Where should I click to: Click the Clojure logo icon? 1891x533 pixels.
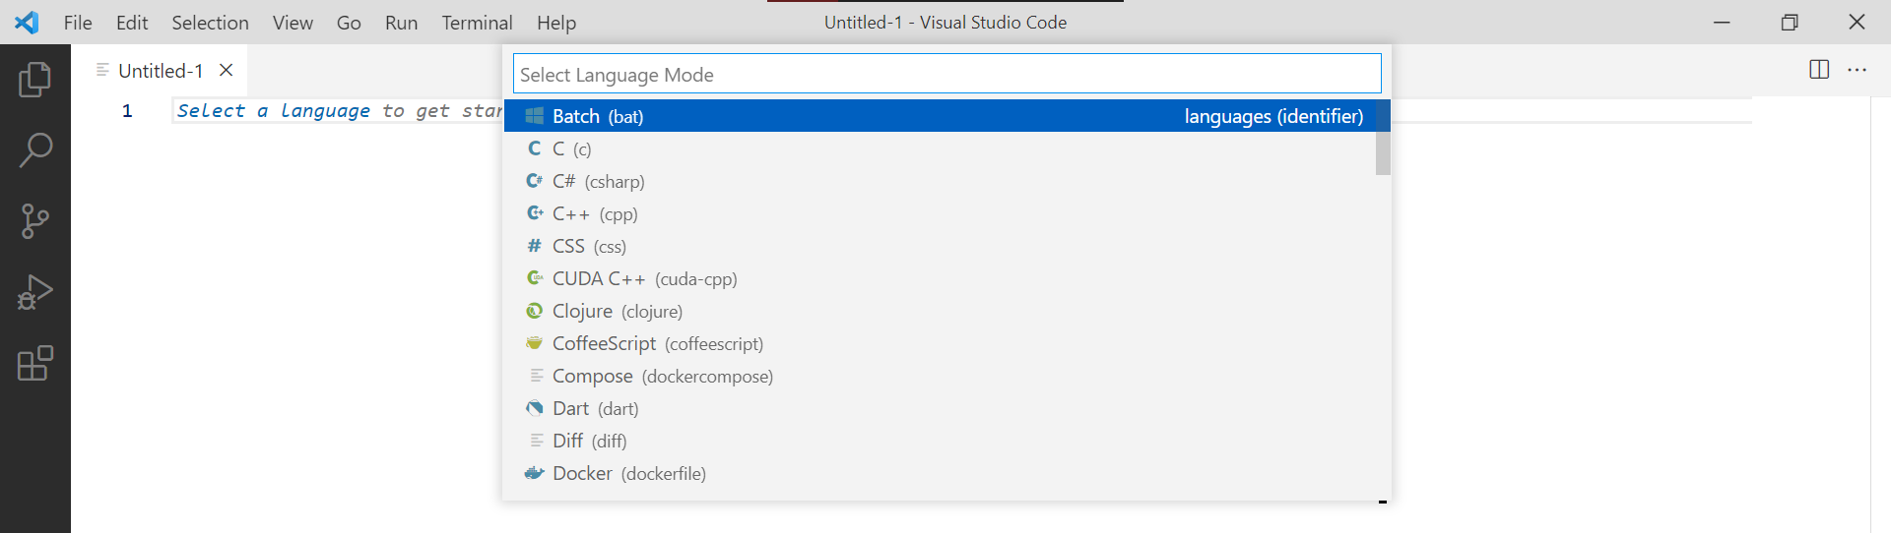click(535, 311)
